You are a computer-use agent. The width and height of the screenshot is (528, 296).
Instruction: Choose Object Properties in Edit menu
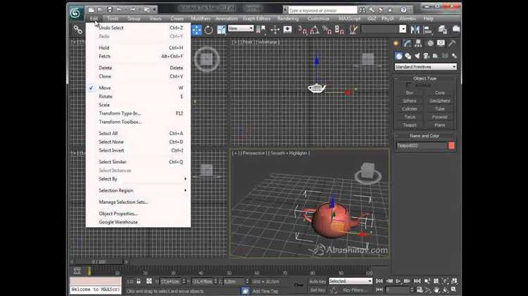[138, 214]
